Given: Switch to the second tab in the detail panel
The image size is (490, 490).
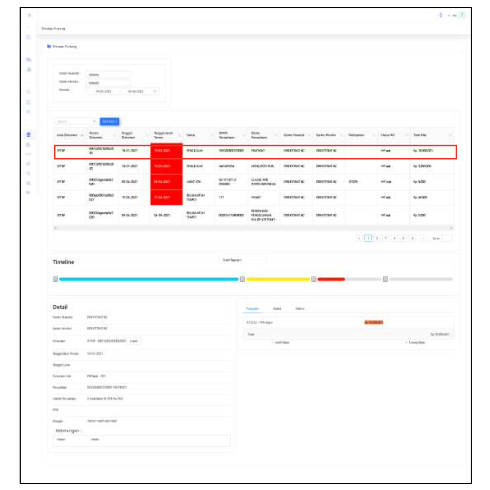Looking at the screenshot, I should [x=277, y=309].
